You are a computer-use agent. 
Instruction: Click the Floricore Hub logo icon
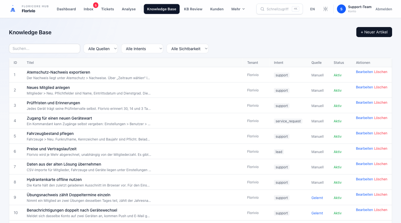pyautogui.click(x=13, y=9)
